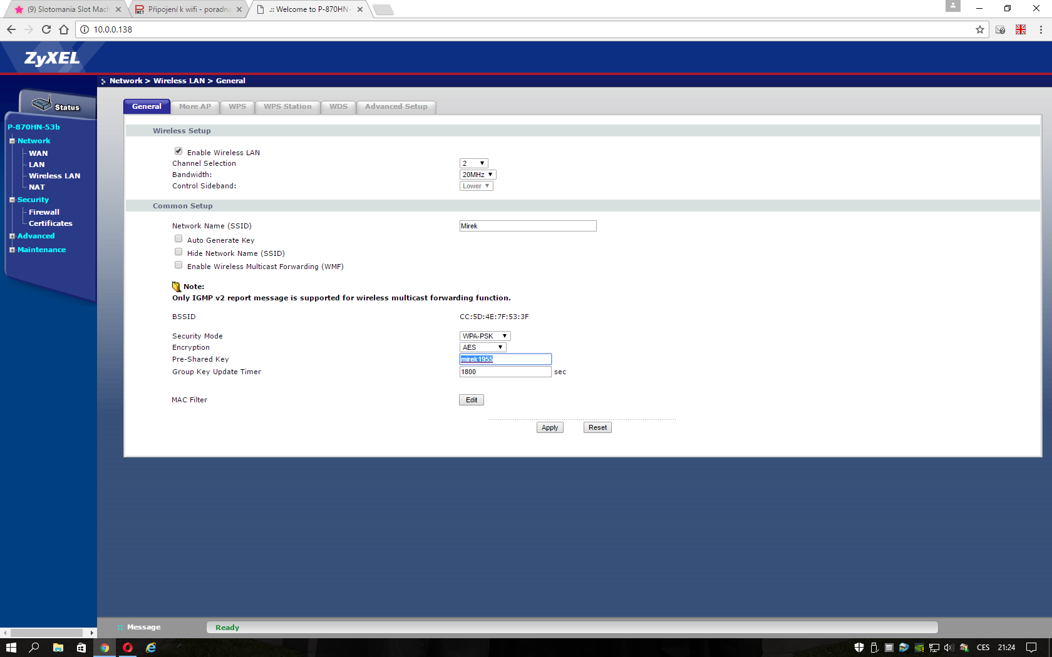The height and width of the screenshot is (657, 1052).
Task: Collapse the Security sidebar section
Action: click(x=12, y=200)
